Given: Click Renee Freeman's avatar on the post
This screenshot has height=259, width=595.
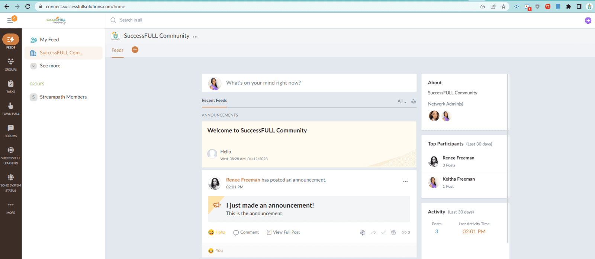Looking at the screenshot, I should click(x=214, y=183).
